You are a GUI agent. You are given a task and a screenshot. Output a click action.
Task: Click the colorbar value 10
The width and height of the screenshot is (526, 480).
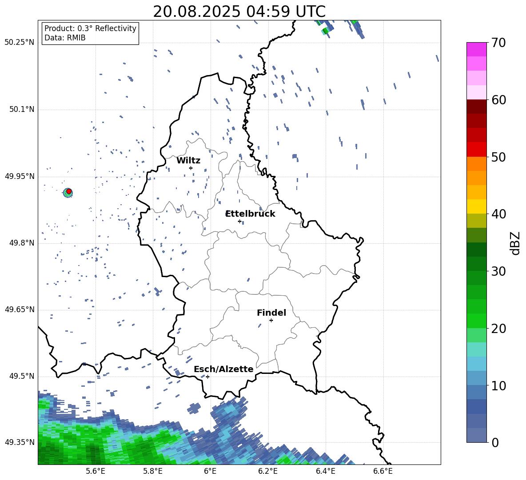pos(498,386)
